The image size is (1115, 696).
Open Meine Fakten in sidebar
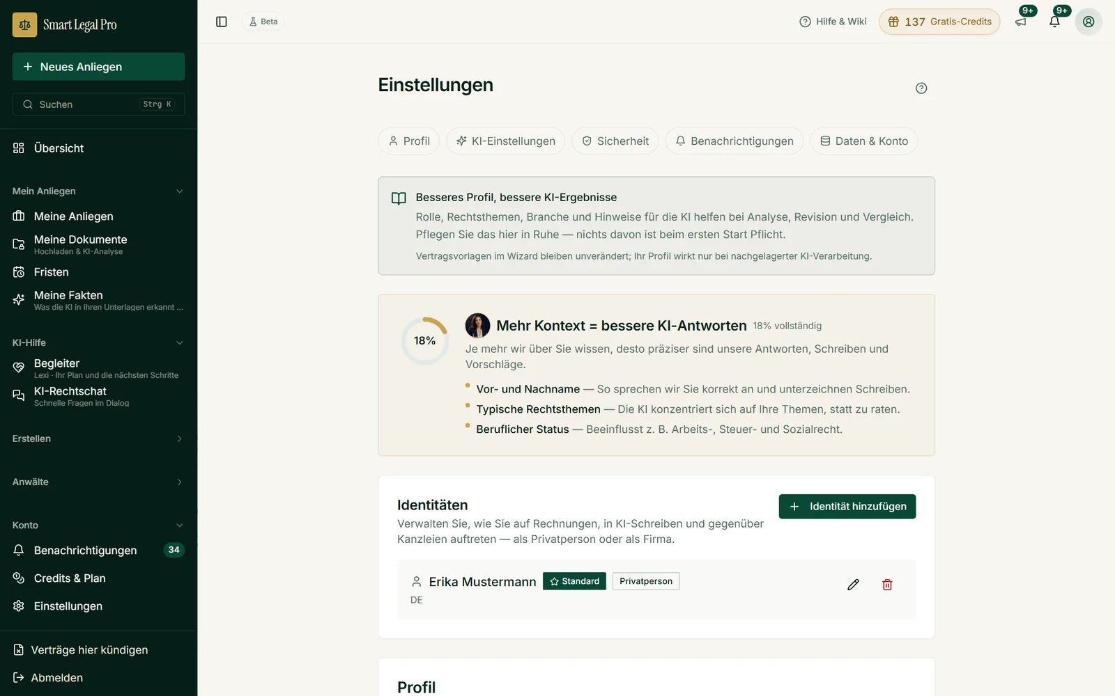point(98,300)
